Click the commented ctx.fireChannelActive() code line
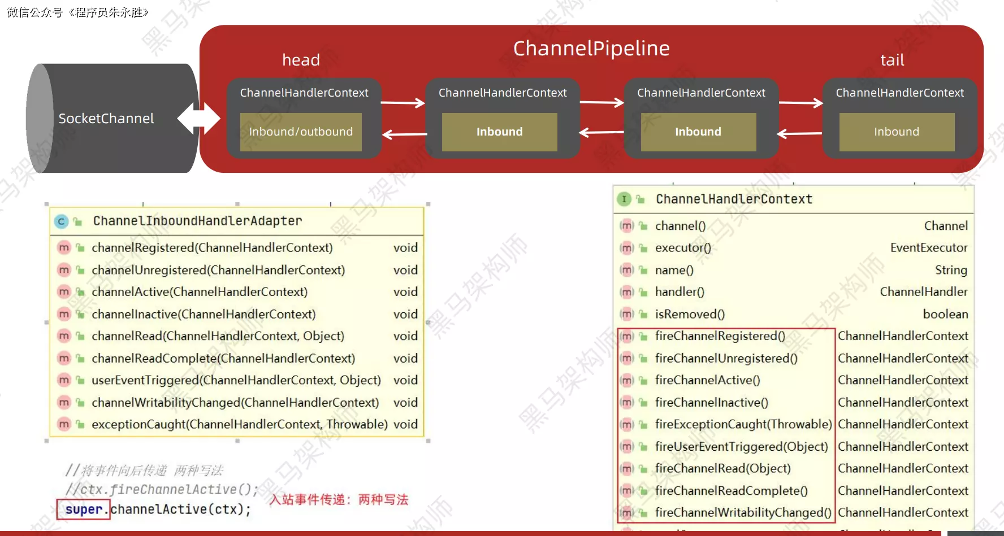The image size is (1004, 536). click(x=162, y=490)
